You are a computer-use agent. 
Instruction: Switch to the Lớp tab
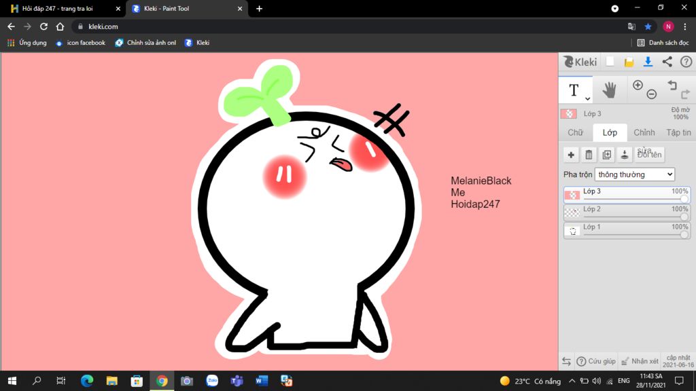(x=610, y=132)
